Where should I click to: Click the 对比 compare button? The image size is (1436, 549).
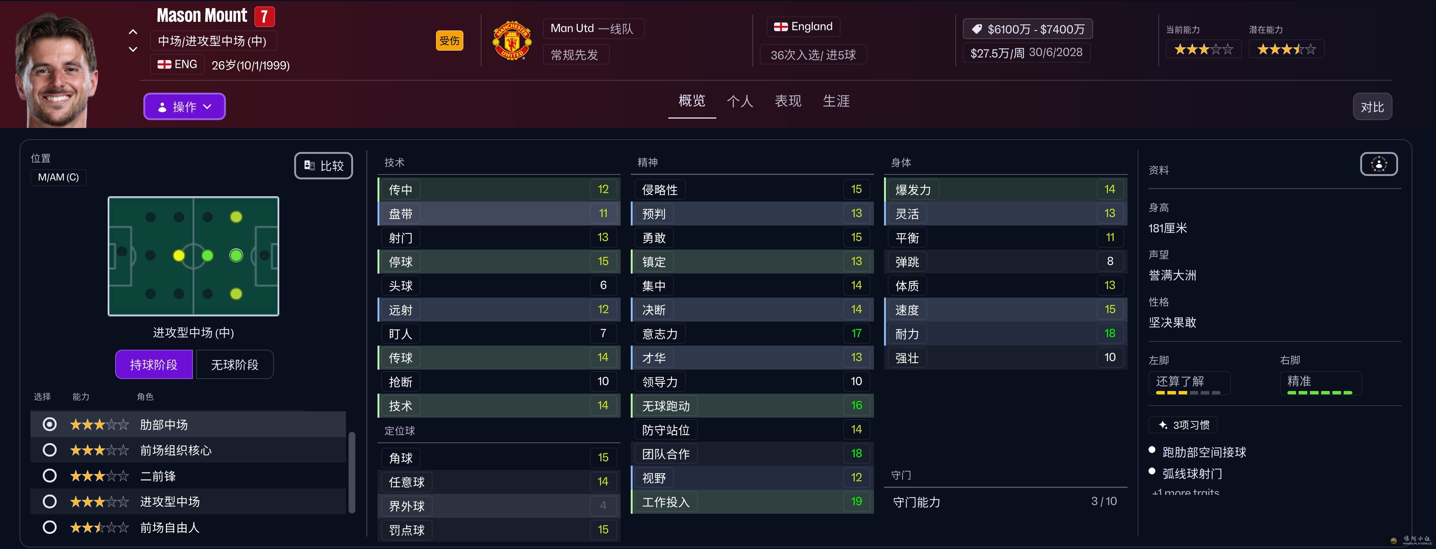click(x=1372, y=107)
